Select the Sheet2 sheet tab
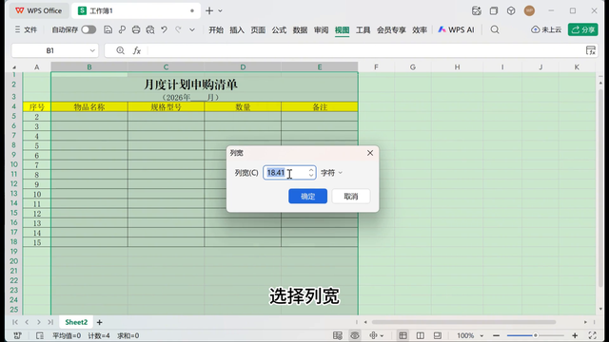This screenshot has width=609, height=342. pyautogui.click(x=76, y=322)
